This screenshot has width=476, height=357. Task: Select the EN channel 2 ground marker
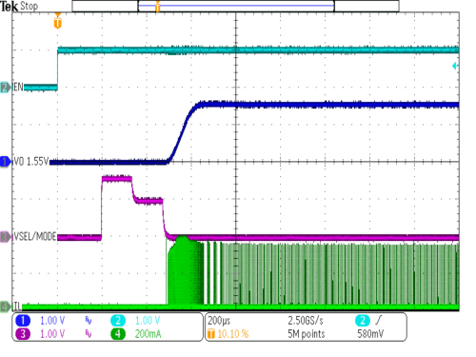[6, 88]
